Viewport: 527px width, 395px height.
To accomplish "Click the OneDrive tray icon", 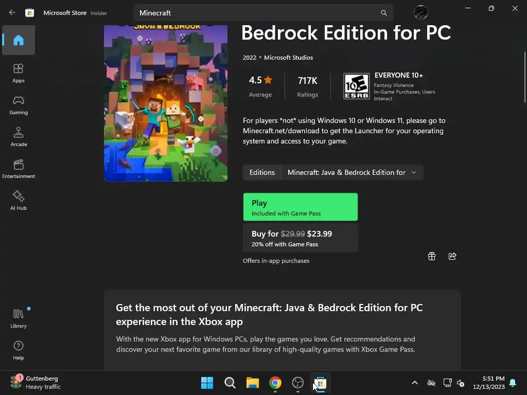I will [x=431, y=383].
